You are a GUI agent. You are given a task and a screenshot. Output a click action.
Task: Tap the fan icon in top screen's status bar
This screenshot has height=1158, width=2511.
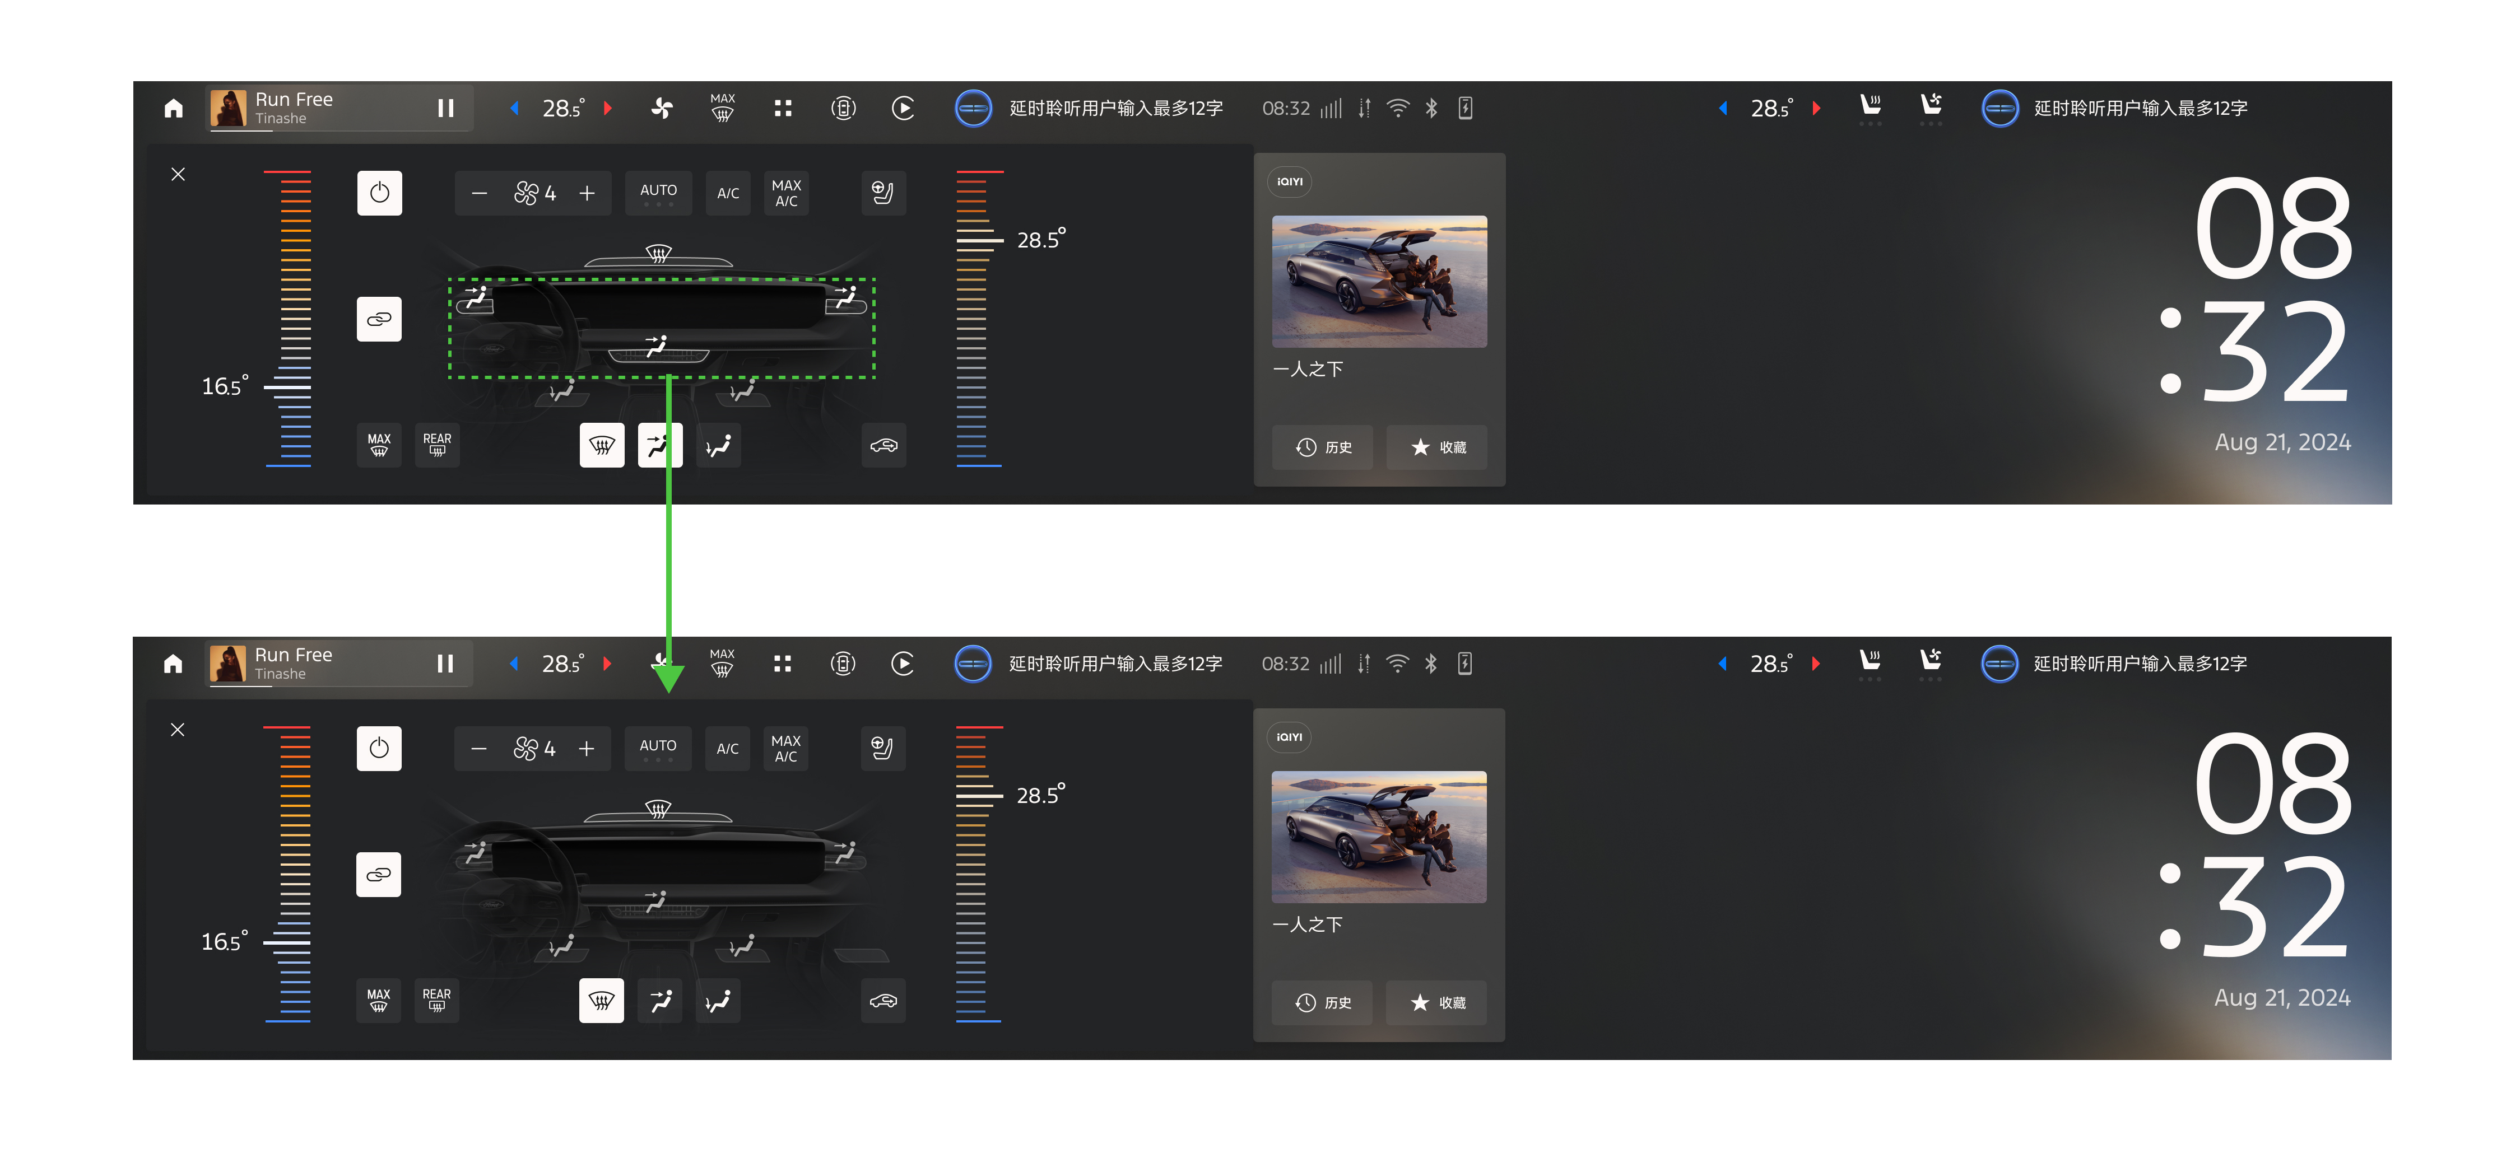tap(662, 108)
